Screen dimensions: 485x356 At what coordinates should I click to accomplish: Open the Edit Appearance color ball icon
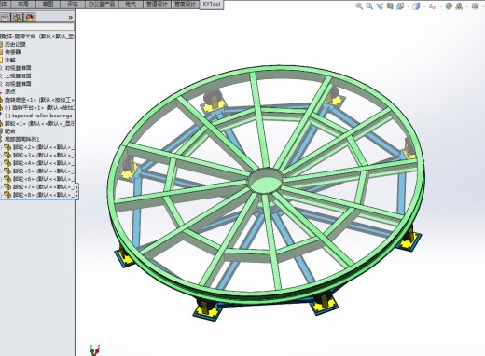point(449,6)
